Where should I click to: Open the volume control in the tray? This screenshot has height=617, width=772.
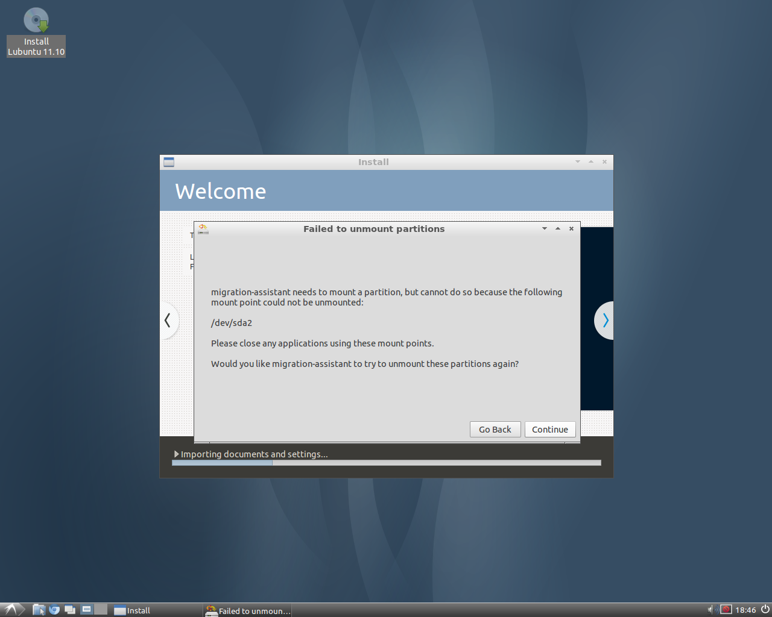coord(710,610)
